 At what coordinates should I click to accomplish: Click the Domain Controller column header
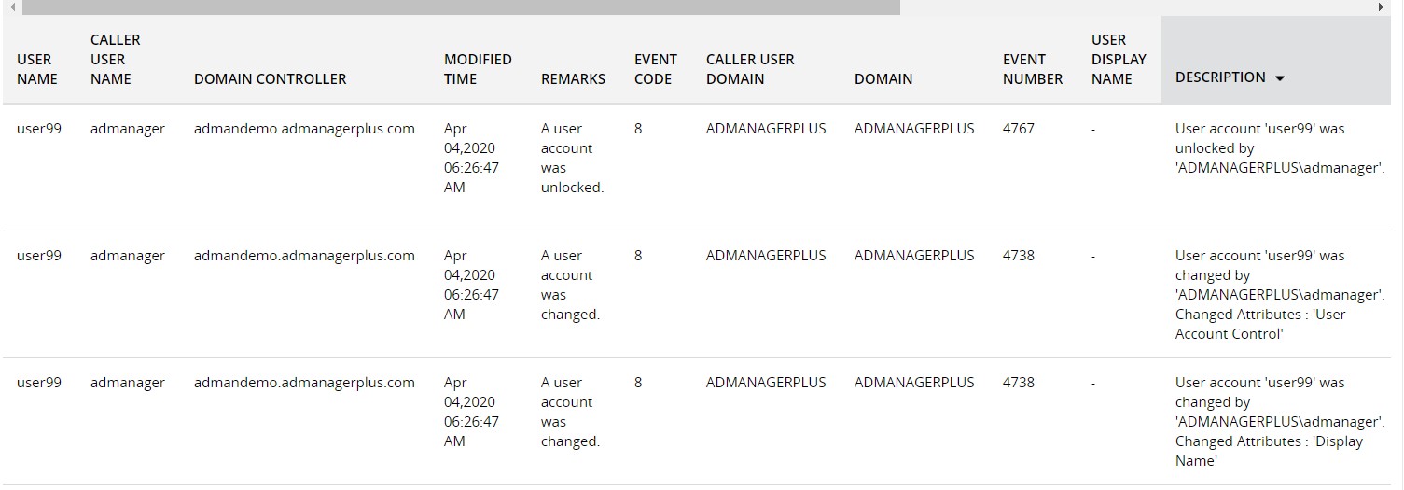pyautogui.click(x=270, y=79)
